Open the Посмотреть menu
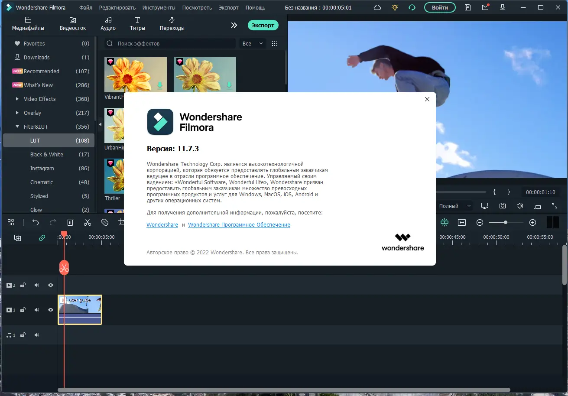This screenshot has height=396, width=568. click(197, 7)
